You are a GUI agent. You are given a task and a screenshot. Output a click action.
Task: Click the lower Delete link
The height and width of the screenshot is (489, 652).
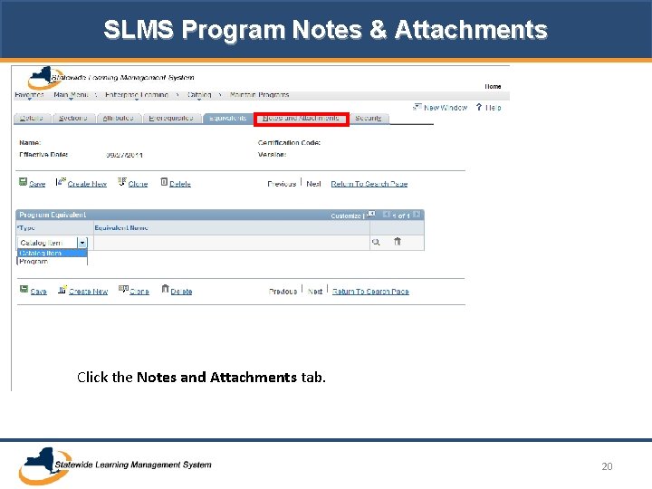(181, 292)
